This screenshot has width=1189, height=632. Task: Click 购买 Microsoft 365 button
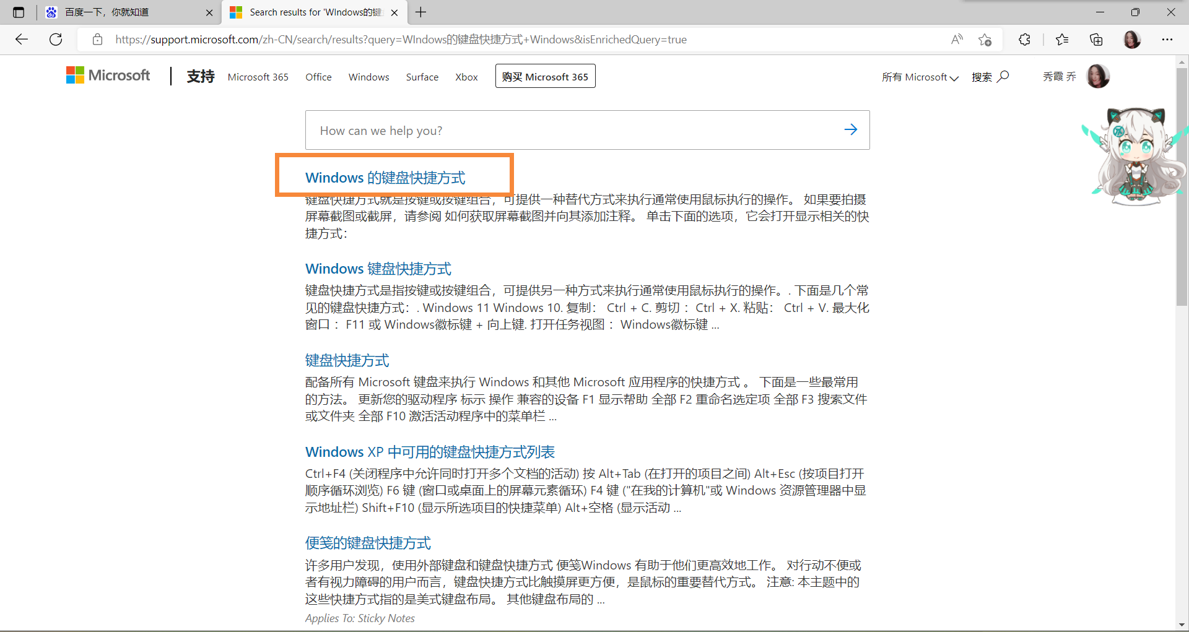(546, 76)
